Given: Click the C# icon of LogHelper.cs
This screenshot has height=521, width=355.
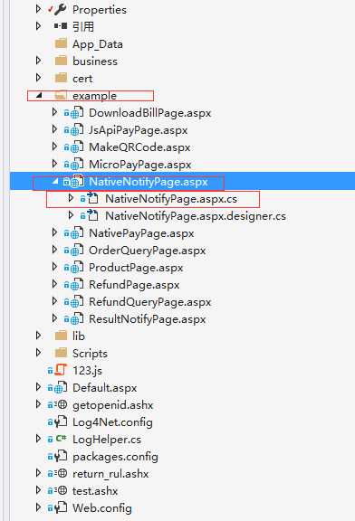Looking at the screenshot, I should [62, 439].
